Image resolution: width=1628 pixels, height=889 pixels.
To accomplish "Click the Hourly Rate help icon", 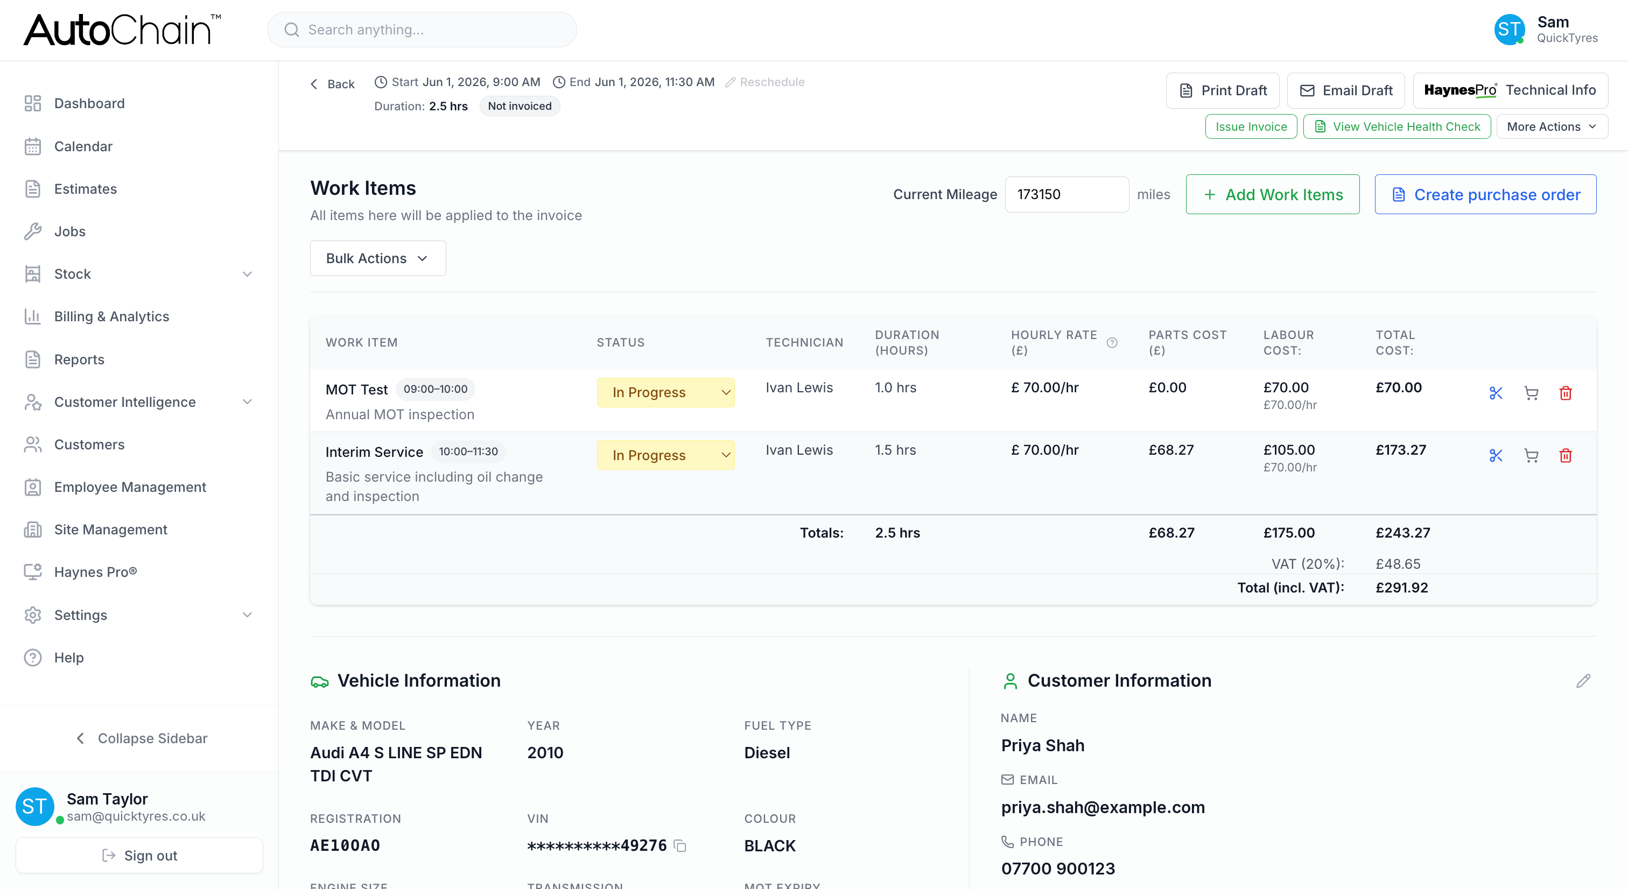I will click(x=1112, y=342).
